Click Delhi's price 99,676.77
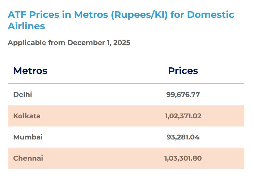The height and width of the screenshot is (176, 253). [x=183, y=94]
